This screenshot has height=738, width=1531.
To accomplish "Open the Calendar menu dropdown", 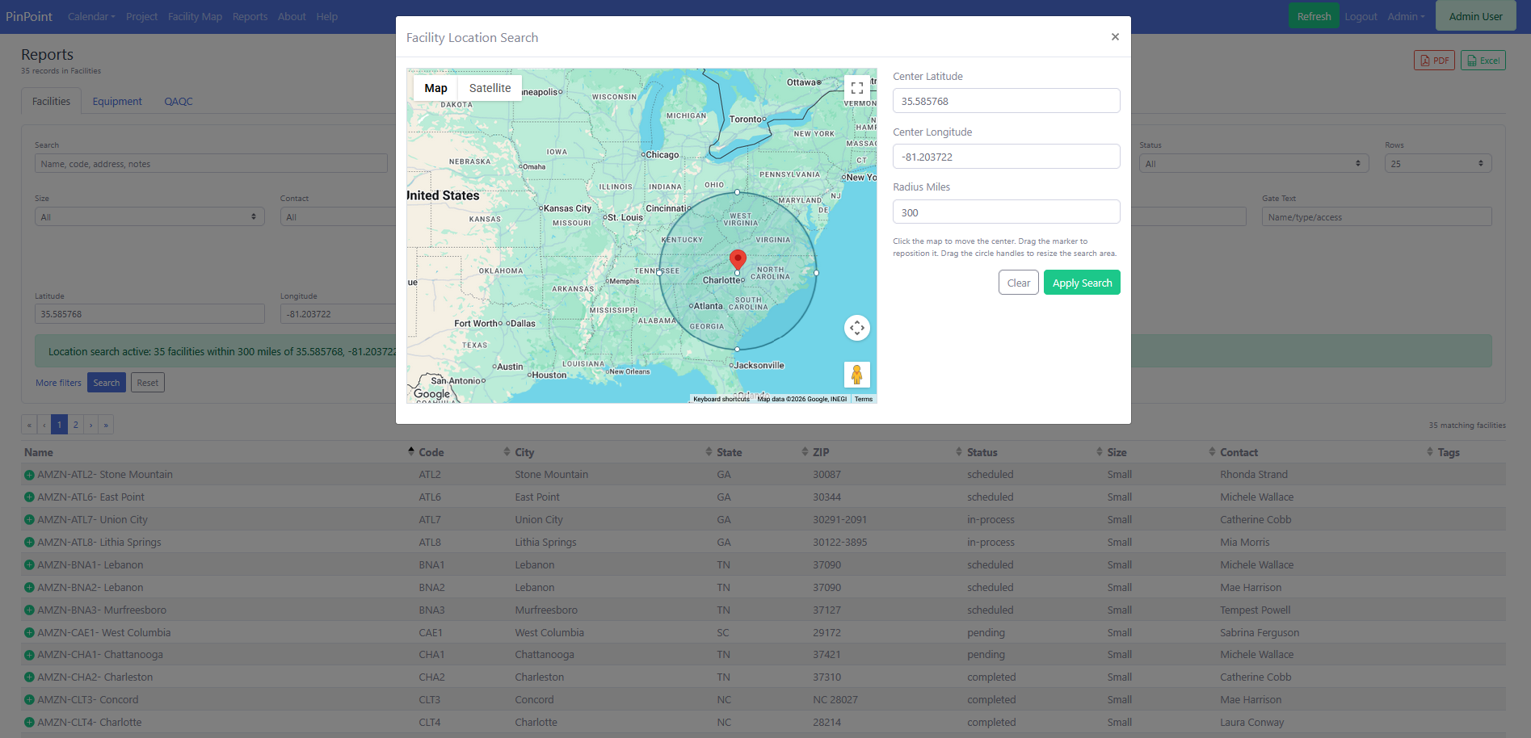I will click(91, 16).
